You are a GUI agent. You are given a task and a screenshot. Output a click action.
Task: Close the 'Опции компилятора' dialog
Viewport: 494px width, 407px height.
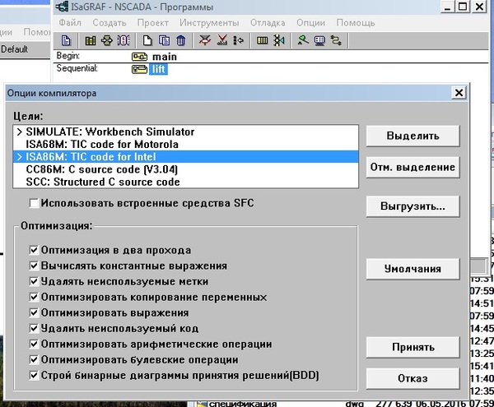(457, 94)
